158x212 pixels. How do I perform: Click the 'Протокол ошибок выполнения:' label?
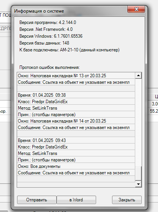49,67
